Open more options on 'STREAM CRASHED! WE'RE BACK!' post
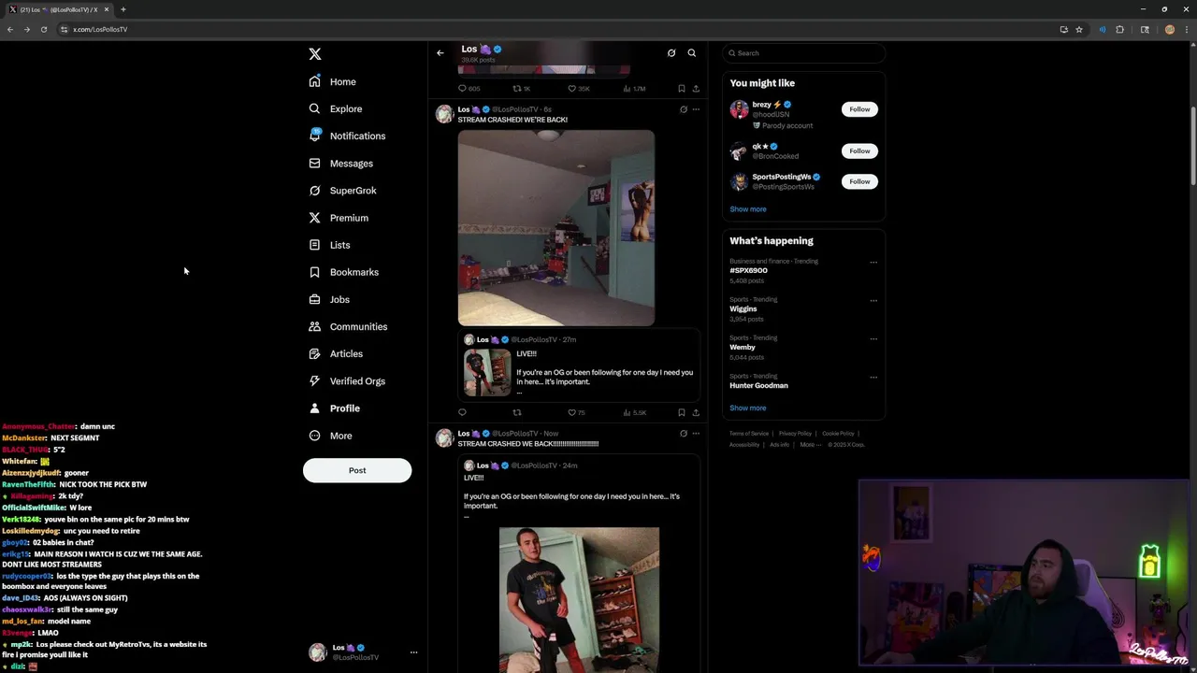The image size is (1197, 673). click(696, 109)
